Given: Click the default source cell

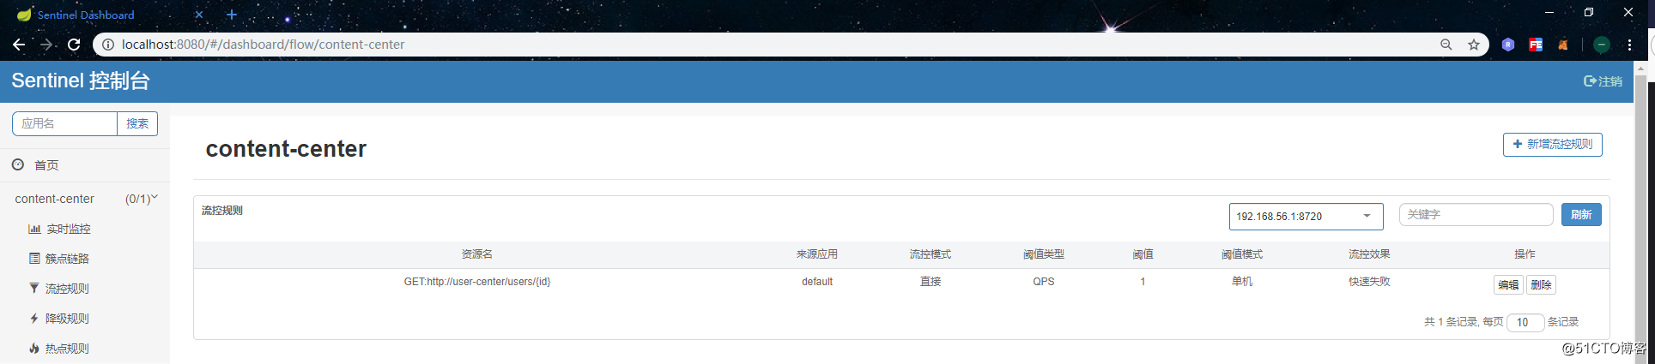Looking at the screenshot, I should coord(817,282).
